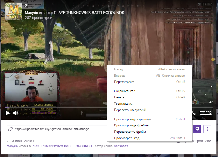Screen dimensions: 218x157
Task: Copy the clip link with purple button
Action: coord(197,129)
